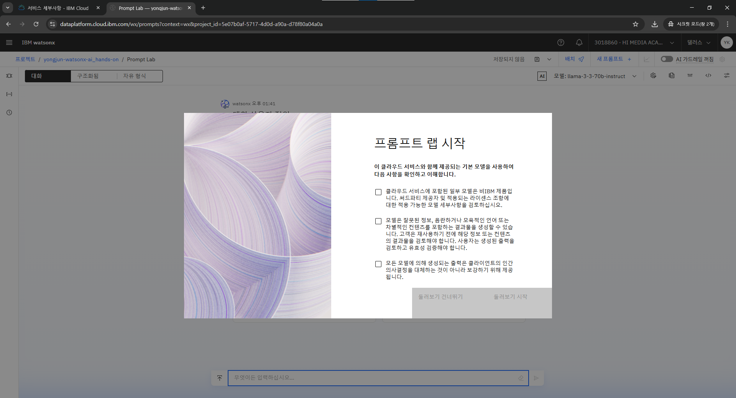Click the send arrow icon
This screenshot has height=398, width=736.
[x=536, y=378]
